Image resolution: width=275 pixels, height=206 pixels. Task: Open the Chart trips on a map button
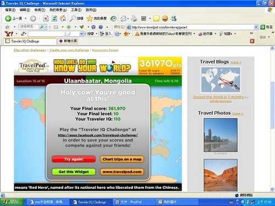tap(122, 159)
